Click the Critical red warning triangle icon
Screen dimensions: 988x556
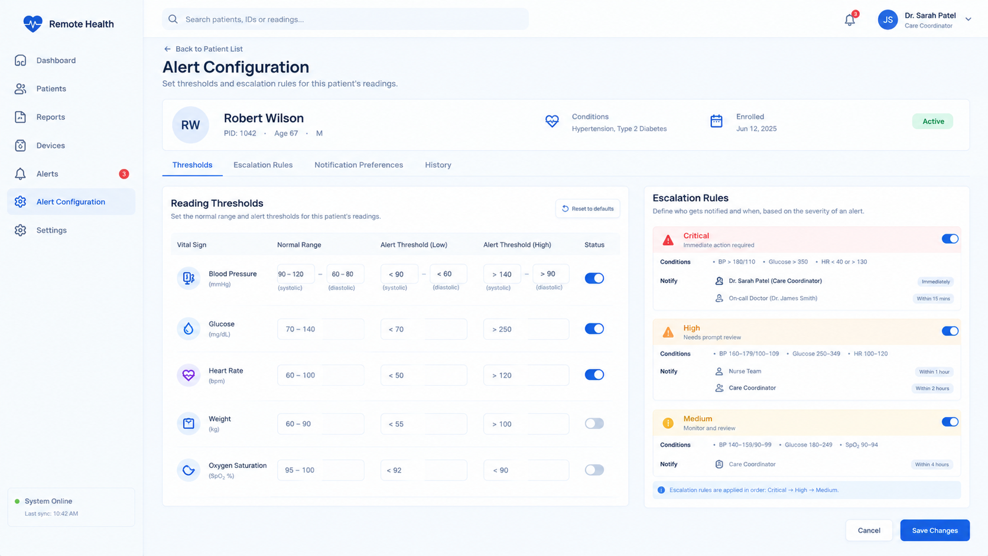coord(668,240)
